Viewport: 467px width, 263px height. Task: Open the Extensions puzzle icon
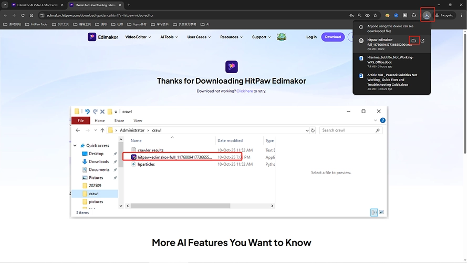coord(414,15)
